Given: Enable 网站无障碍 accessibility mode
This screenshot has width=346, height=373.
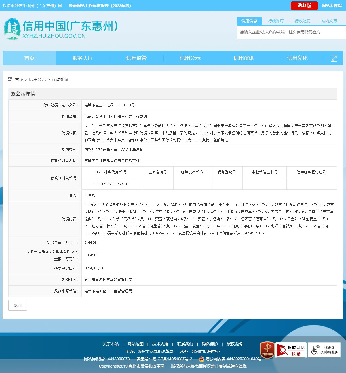Looking at the screenshot, I should [x=331, y=6].
